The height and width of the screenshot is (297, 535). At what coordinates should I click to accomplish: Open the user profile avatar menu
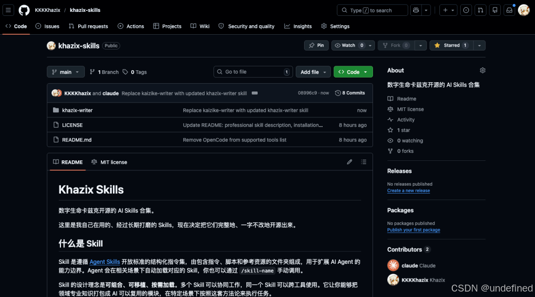click(524, 10)
